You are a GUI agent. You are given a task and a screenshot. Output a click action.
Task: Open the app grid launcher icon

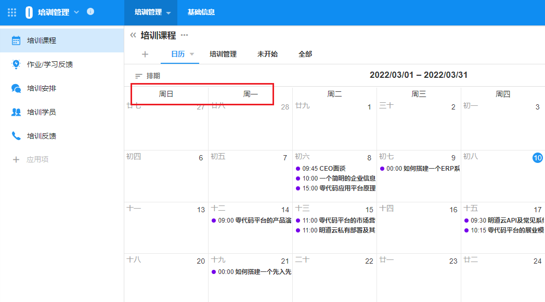pyautogui.click(x=12, y=12)
